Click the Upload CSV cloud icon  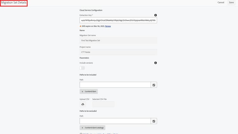point(83,104)
